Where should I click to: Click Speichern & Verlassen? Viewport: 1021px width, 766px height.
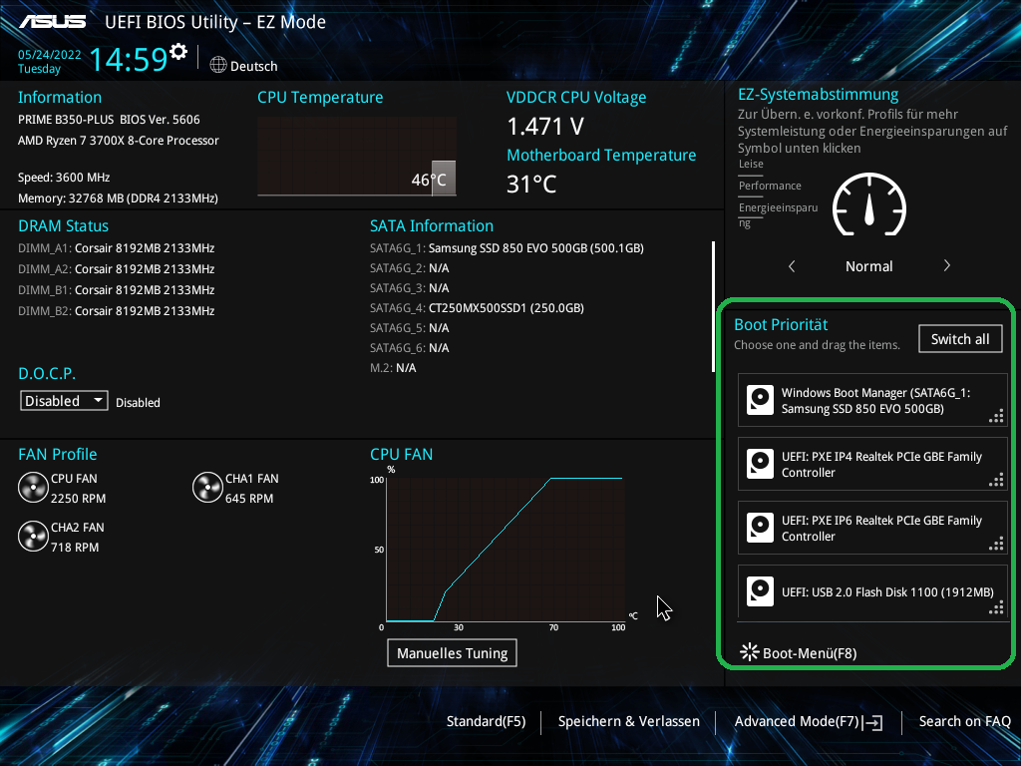point(629,721)
